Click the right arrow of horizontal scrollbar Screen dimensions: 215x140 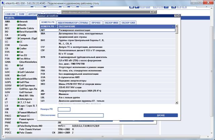(x=208, y=137)
